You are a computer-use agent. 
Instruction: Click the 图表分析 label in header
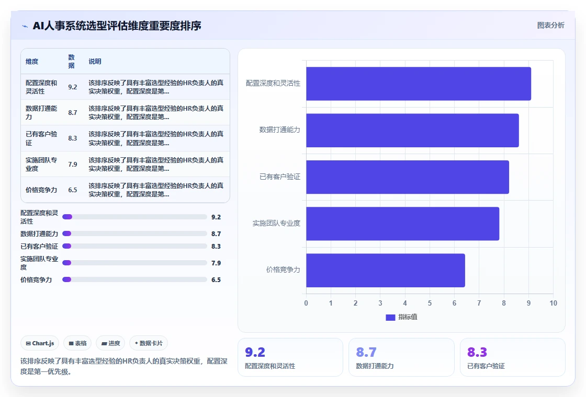(x=550, y=26)
